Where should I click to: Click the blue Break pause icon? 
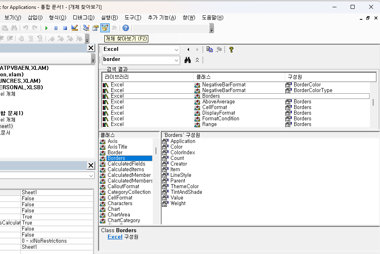tap(56, 28)
